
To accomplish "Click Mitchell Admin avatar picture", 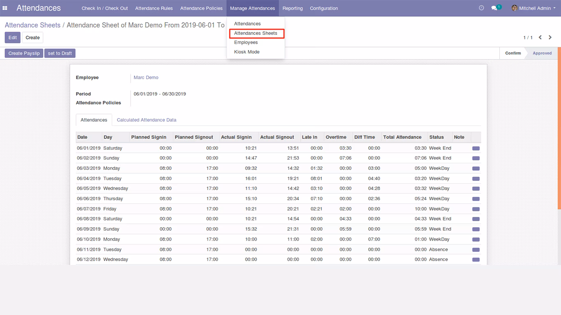I will (514, 8).
